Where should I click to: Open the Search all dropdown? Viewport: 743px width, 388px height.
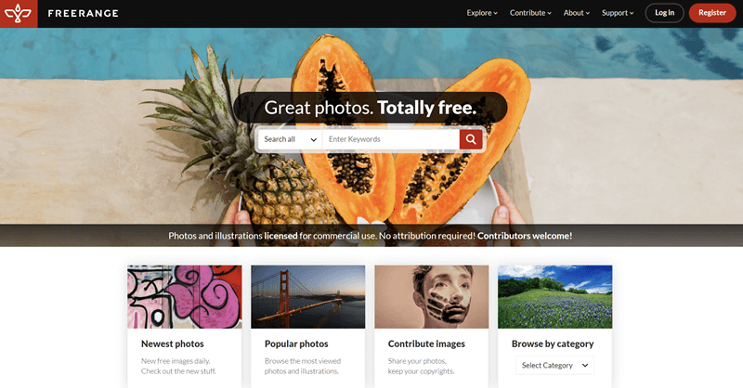point(291,139)
